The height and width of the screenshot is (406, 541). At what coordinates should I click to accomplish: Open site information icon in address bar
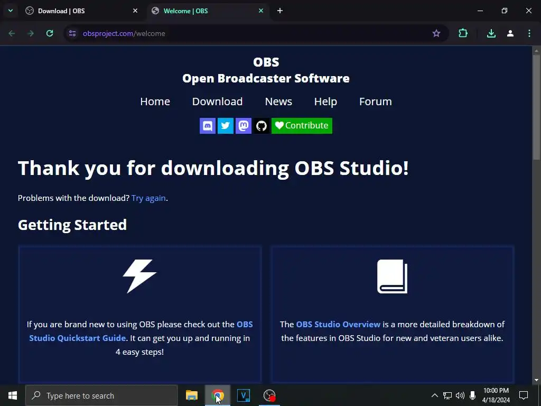pos(72,33)
